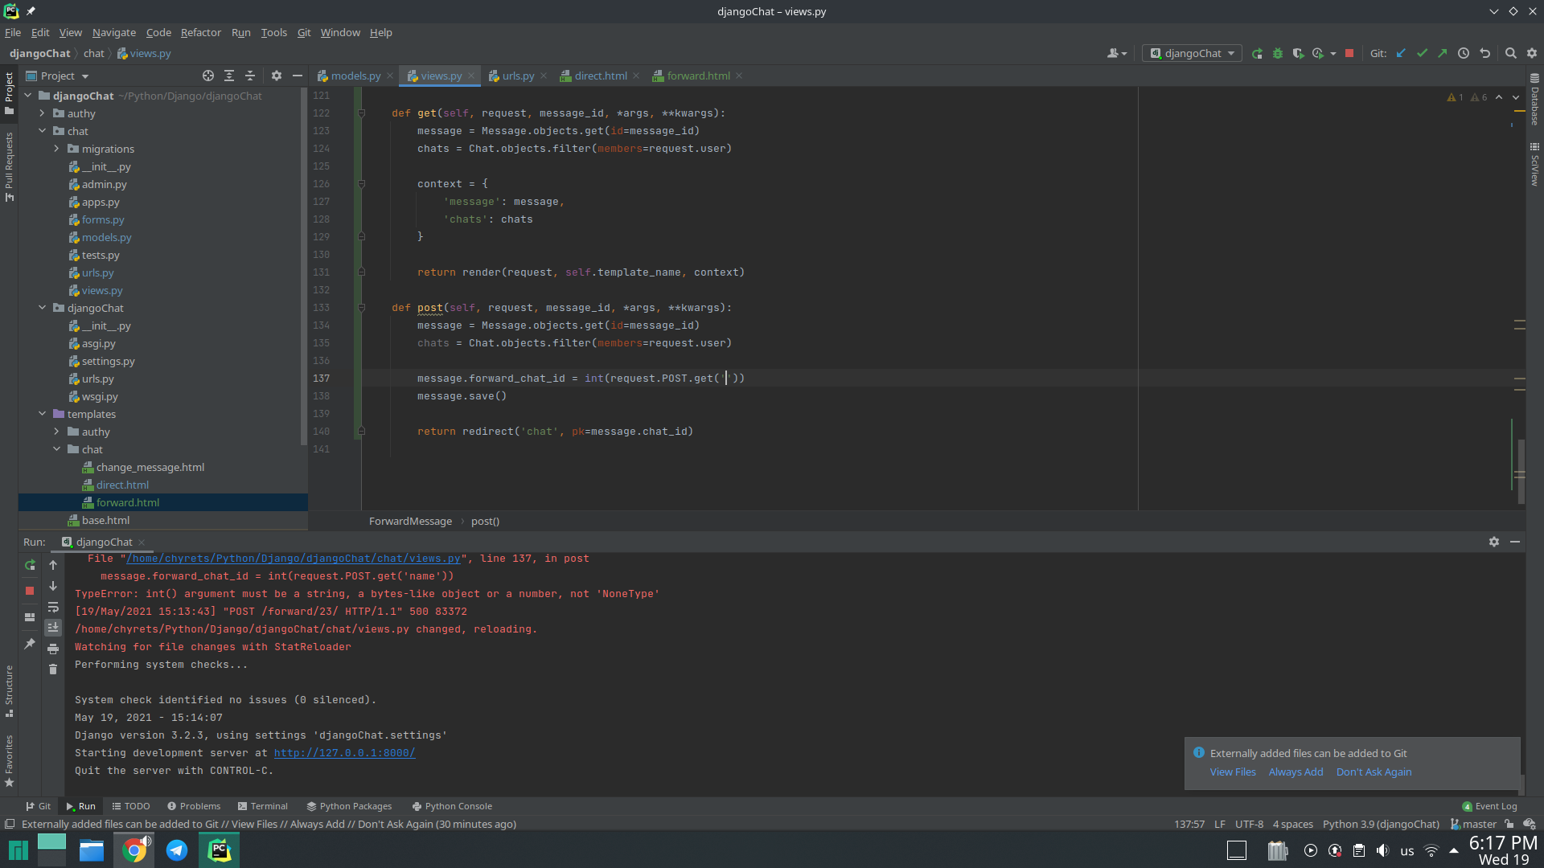Rerun djangoChat in Run panel
The width and height of the screenshot is (1544, 868).
click(30, 565)
